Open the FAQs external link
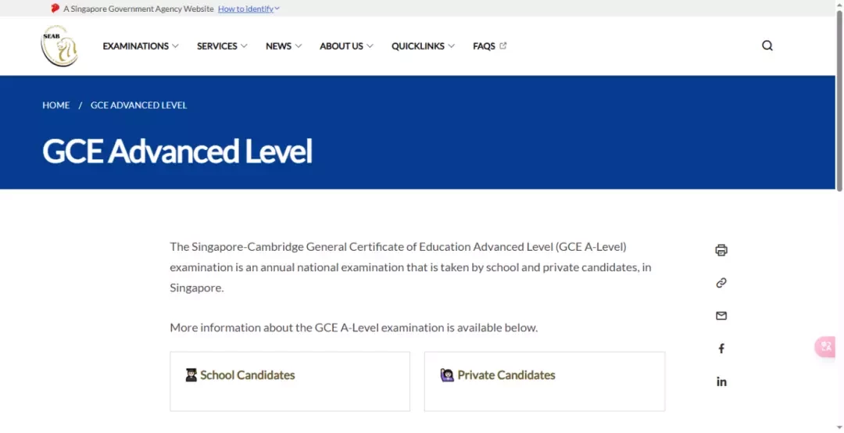 pos(489,46)
